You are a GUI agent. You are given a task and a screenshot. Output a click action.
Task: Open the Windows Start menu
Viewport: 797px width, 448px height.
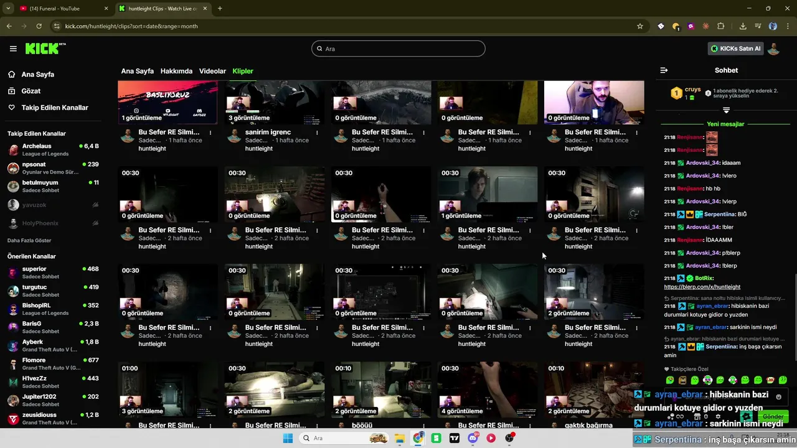[x=288, y=438]
